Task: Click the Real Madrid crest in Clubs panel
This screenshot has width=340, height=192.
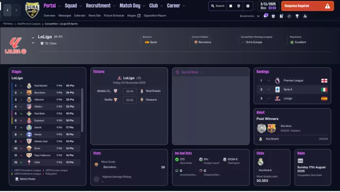Action: (261, 162)
